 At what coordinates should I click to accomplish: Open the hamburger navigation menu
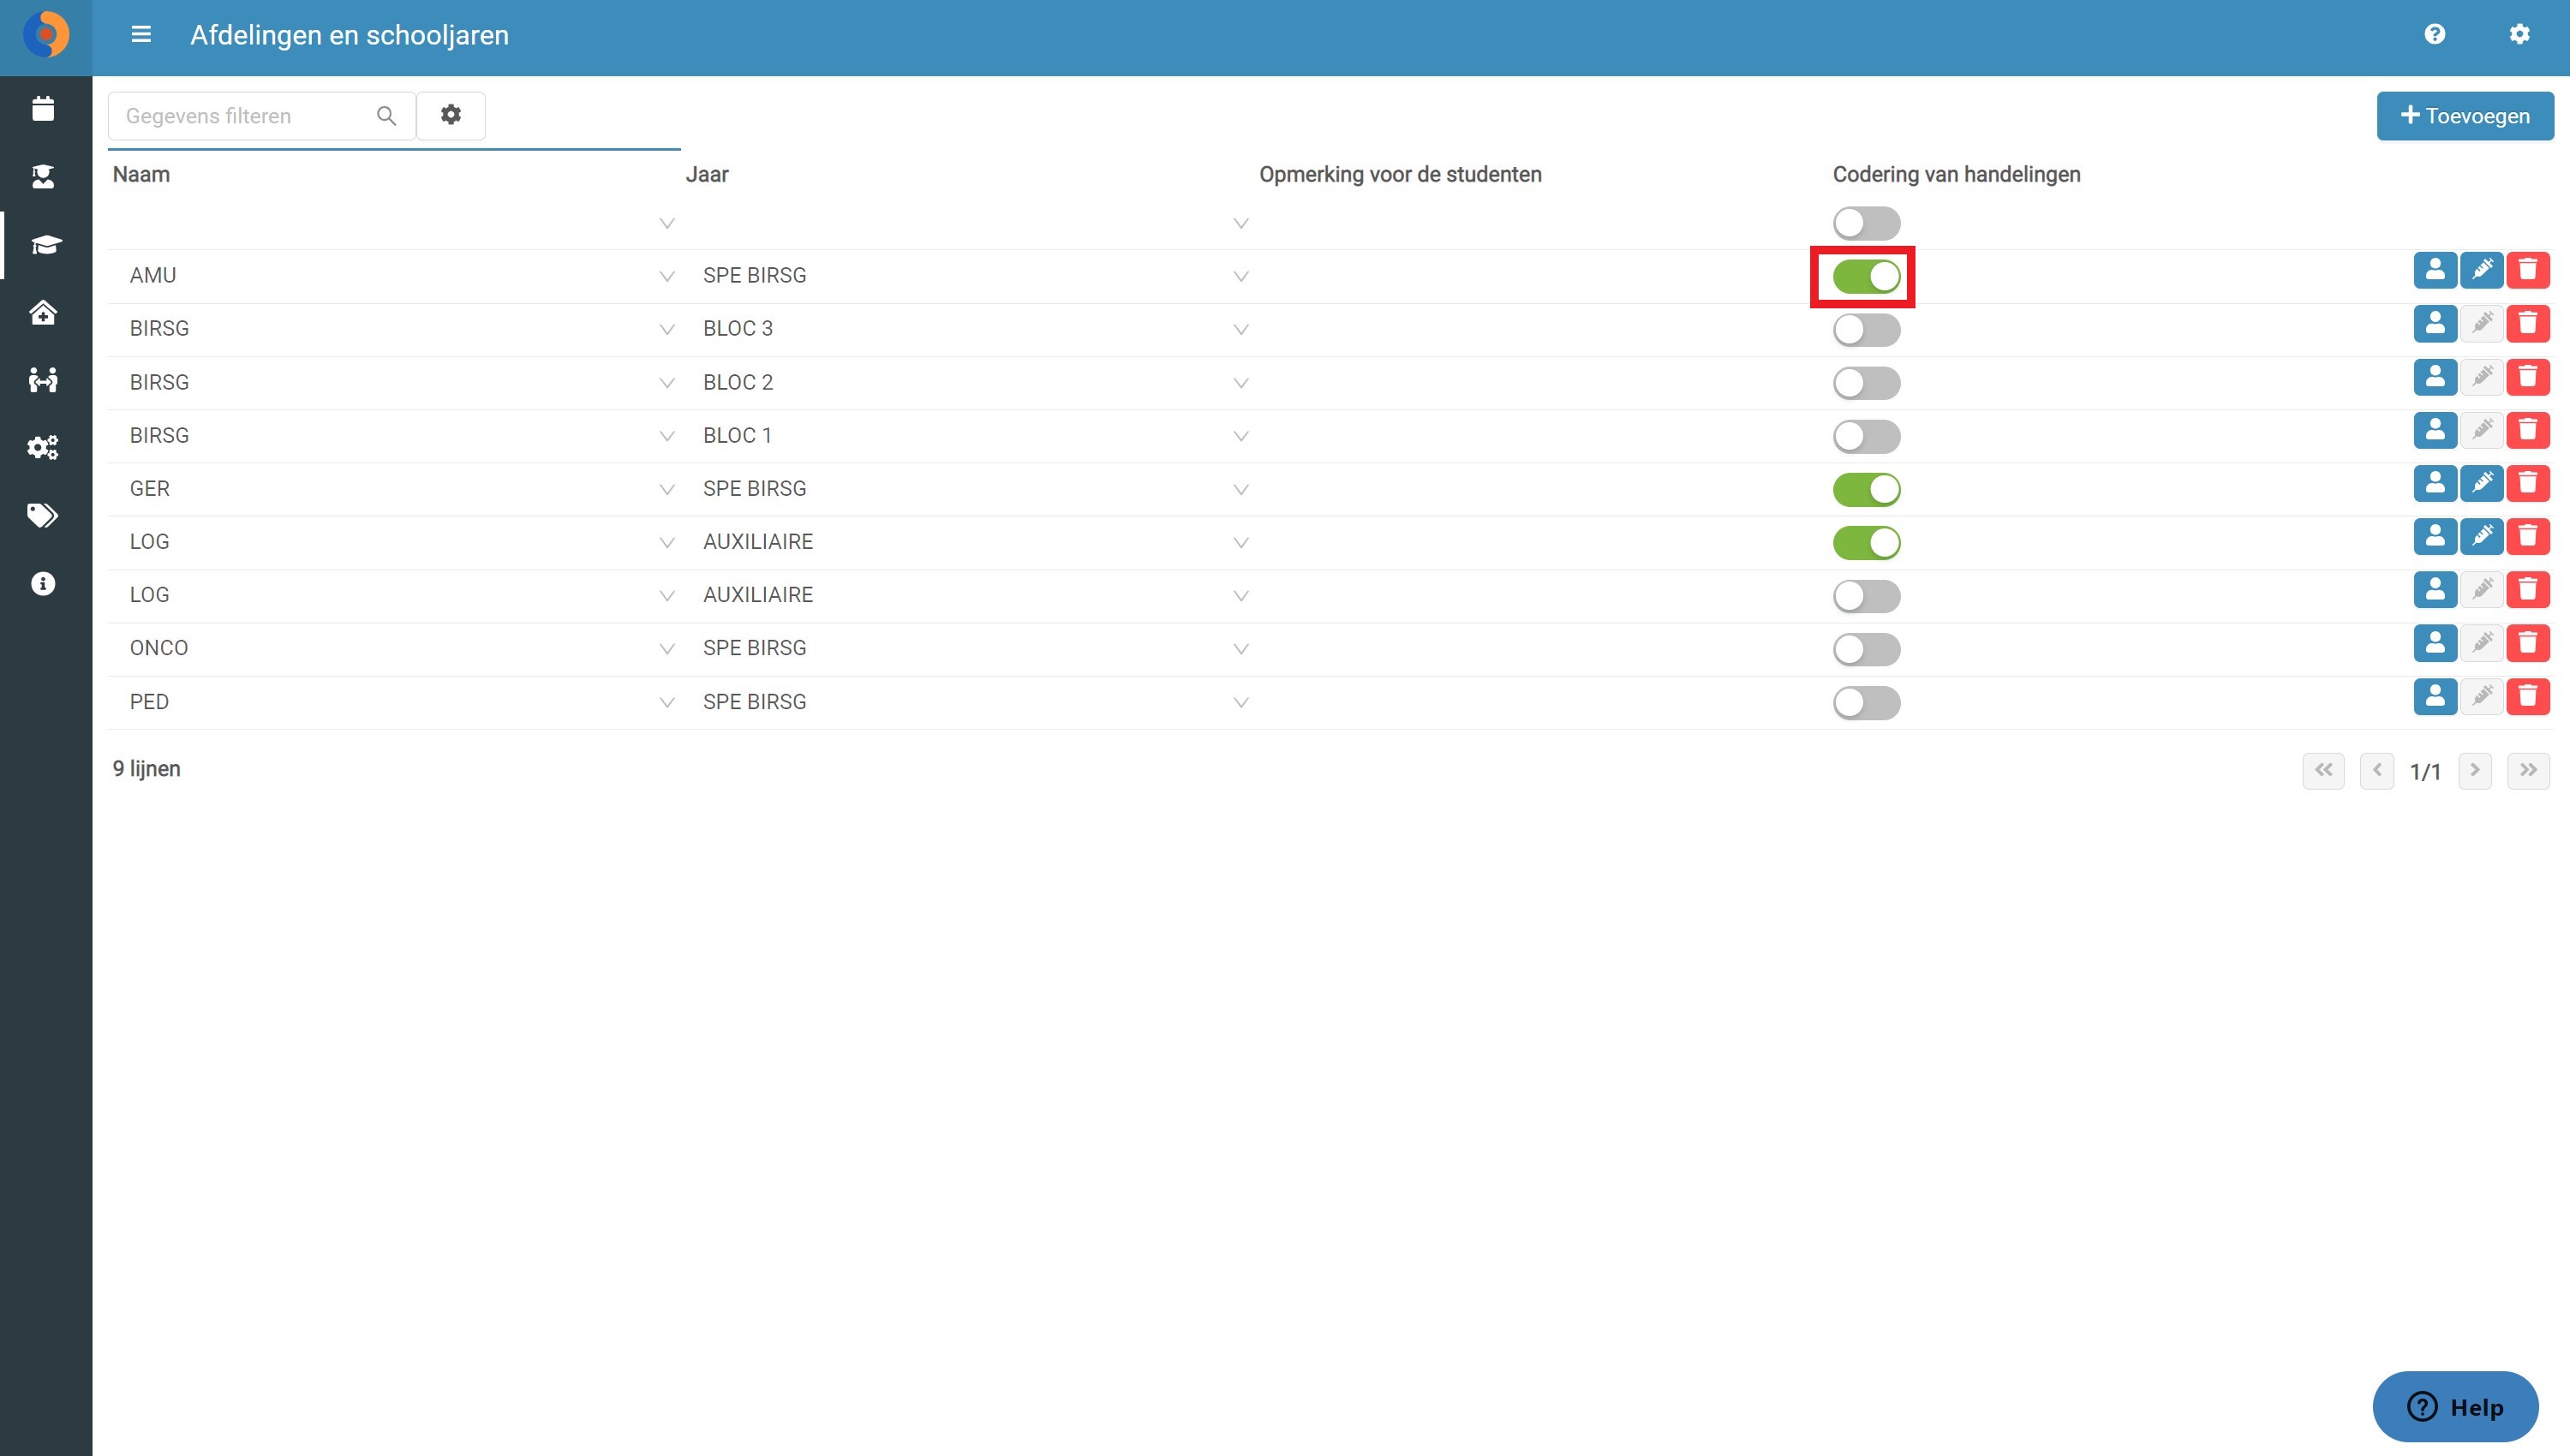(141, 35)
